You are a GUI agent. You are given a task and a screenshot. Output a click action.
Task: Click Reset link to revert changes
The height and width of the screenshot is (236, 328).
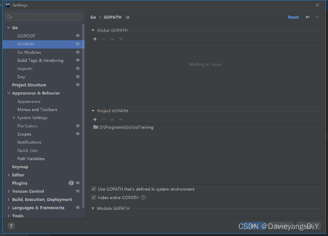pos(293,17)
